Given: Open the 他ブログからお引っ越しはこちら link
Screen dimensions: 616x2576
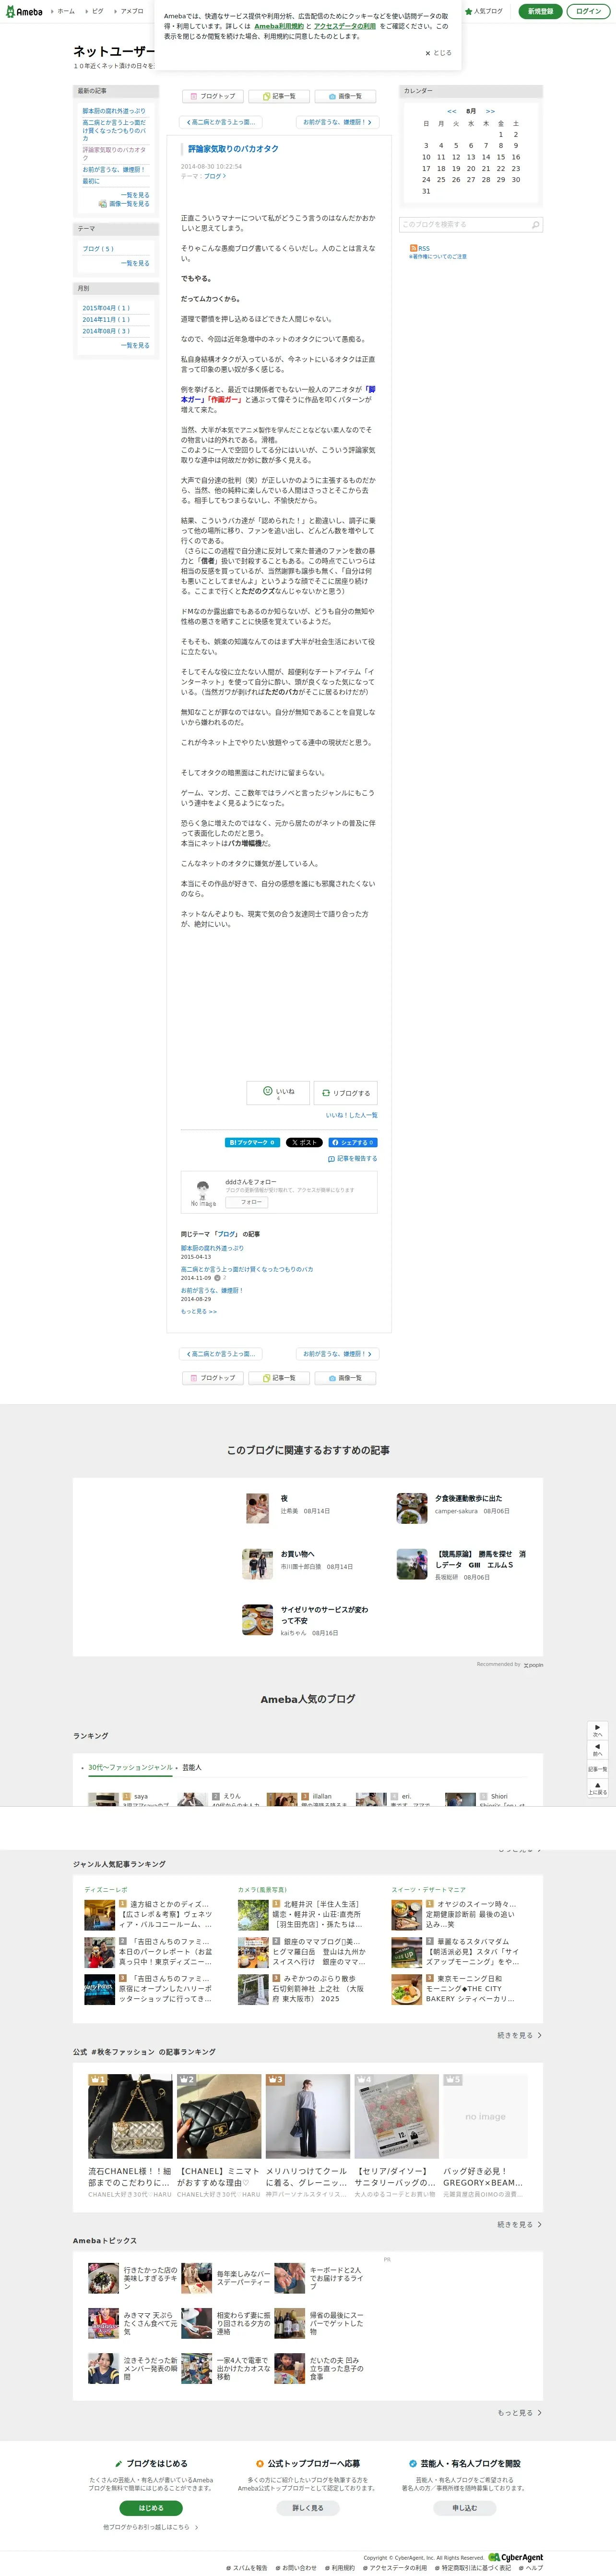Looking at the screenshot, I should [x=150, y=2527].
